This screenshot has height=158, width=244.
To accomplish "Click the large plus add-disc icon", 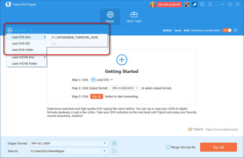I will (x=122, y=60).
